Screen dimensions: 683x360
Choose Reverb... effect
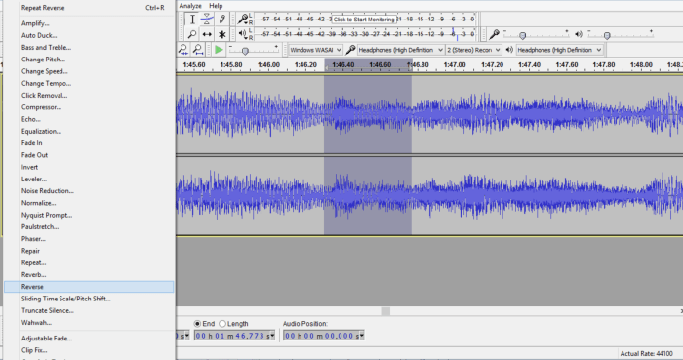pos(89,275)
